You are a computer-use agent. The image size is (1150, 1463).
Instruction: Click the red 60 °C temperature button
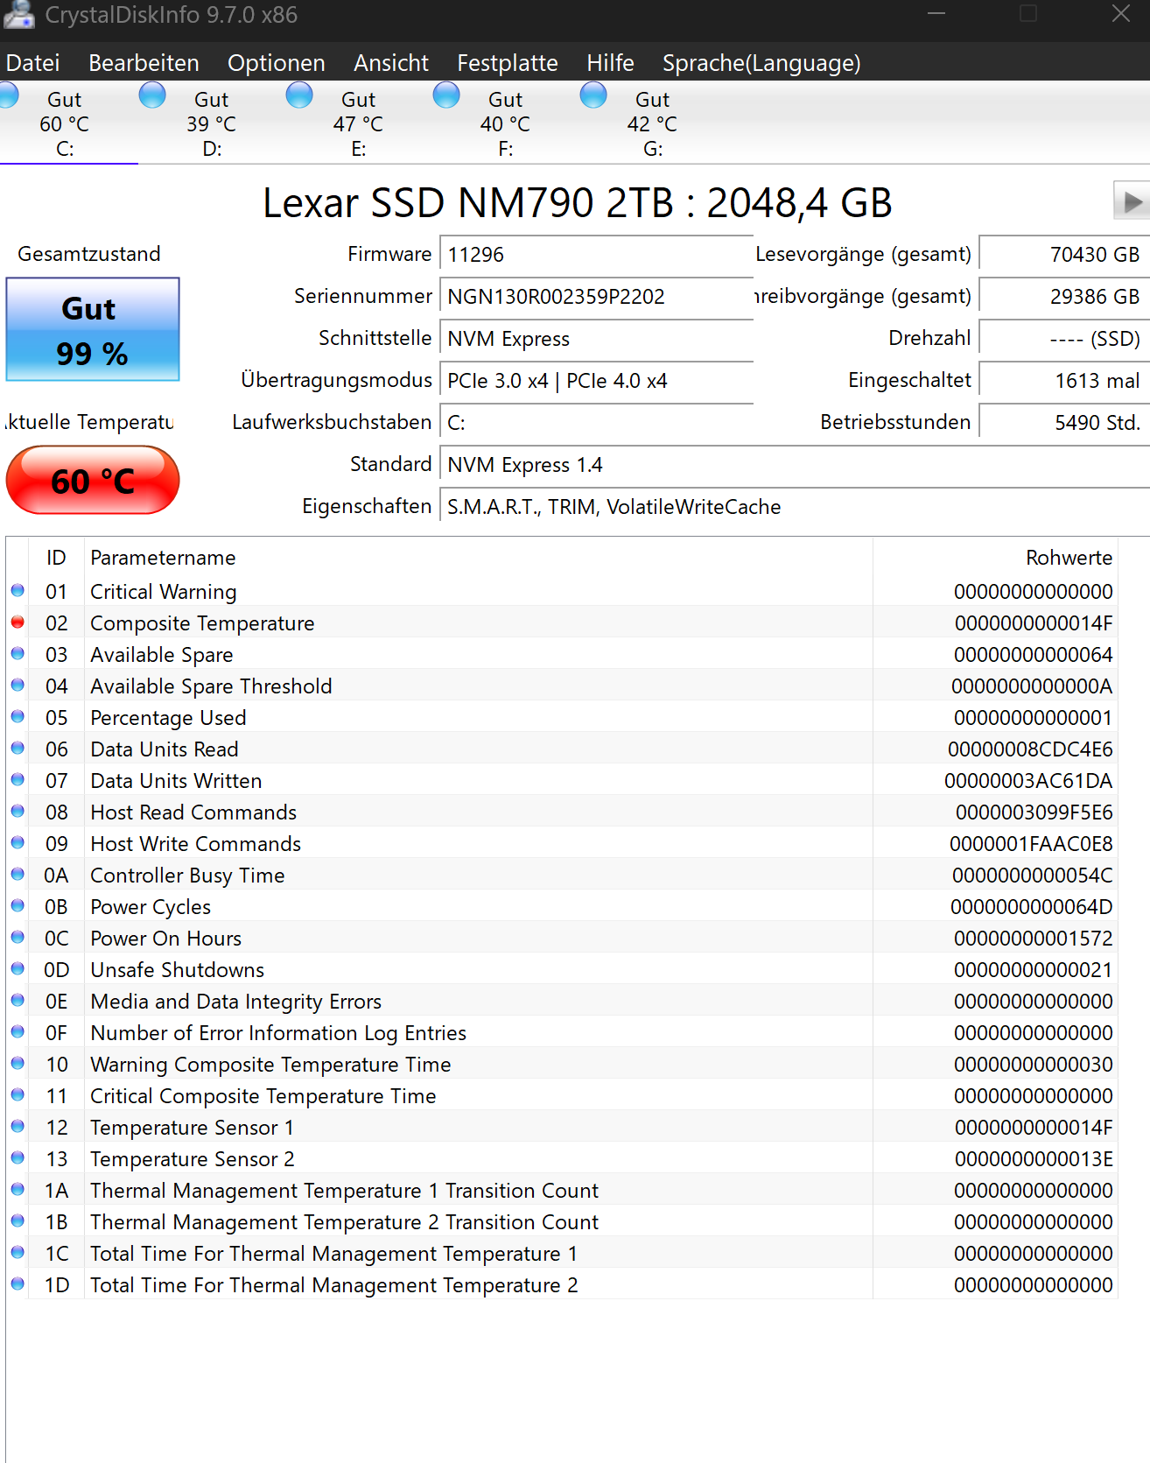(93, 480)
